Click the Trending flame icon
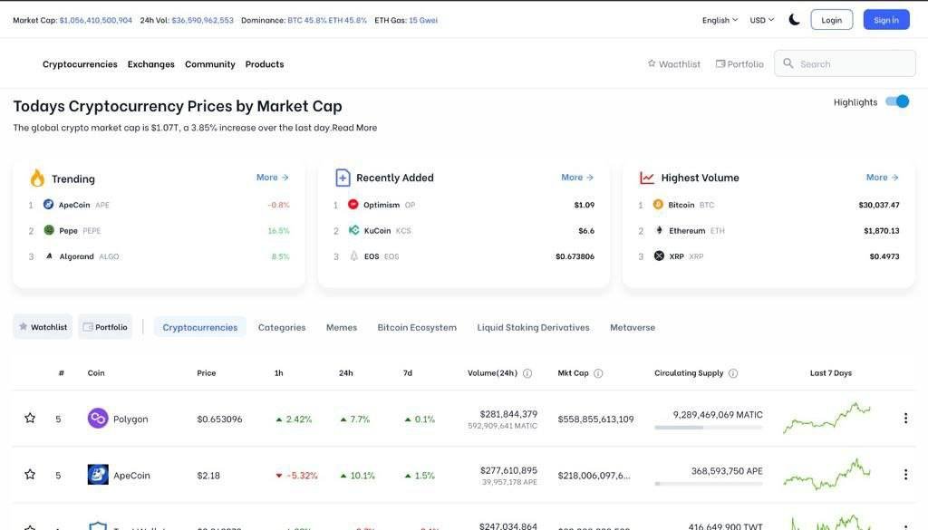 [37, 178]
